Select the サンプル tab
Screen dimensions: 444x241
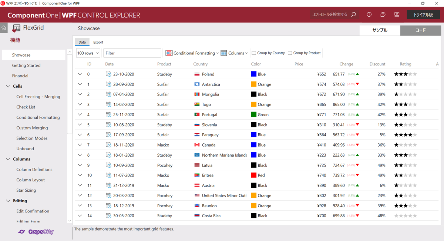(380, 30)
